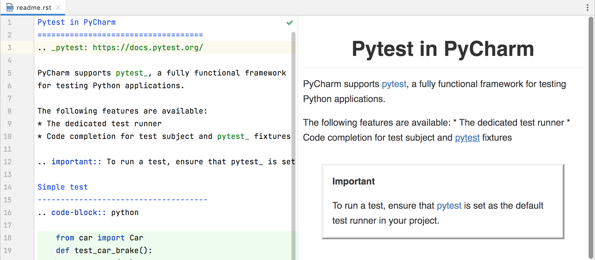595x260 pixels.
Task: Click the 'Important' admonition title in preview
Action: (353, 181)
